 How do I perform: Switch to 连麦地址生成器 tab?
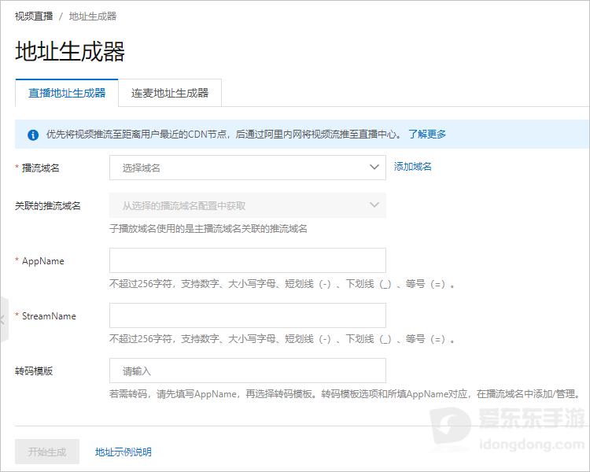pos(170,93)
